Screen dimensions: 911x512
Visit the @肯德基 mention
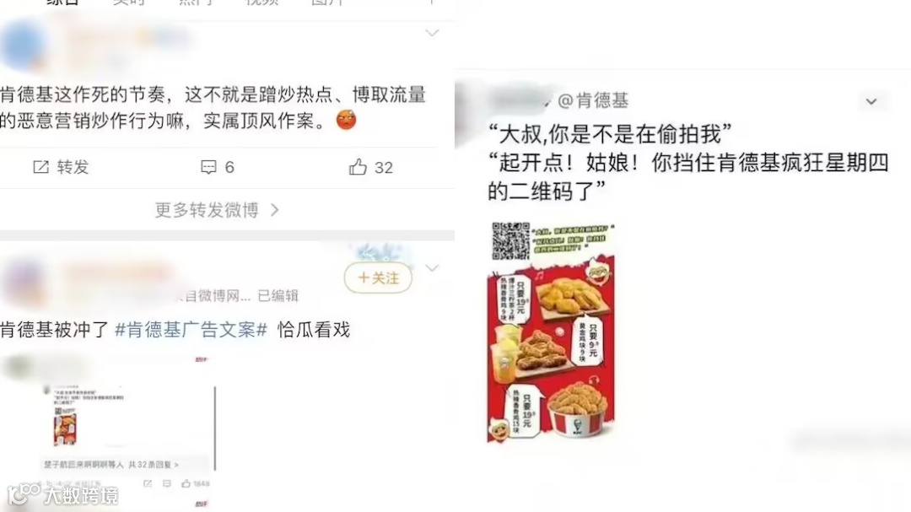tap(593, 100)
